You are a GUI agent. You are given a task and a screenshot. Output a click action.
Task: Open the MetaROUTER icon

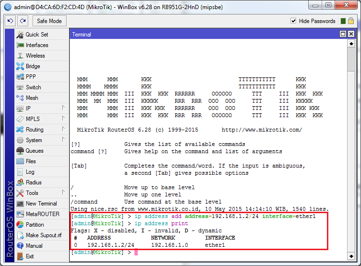coord(20,214)
